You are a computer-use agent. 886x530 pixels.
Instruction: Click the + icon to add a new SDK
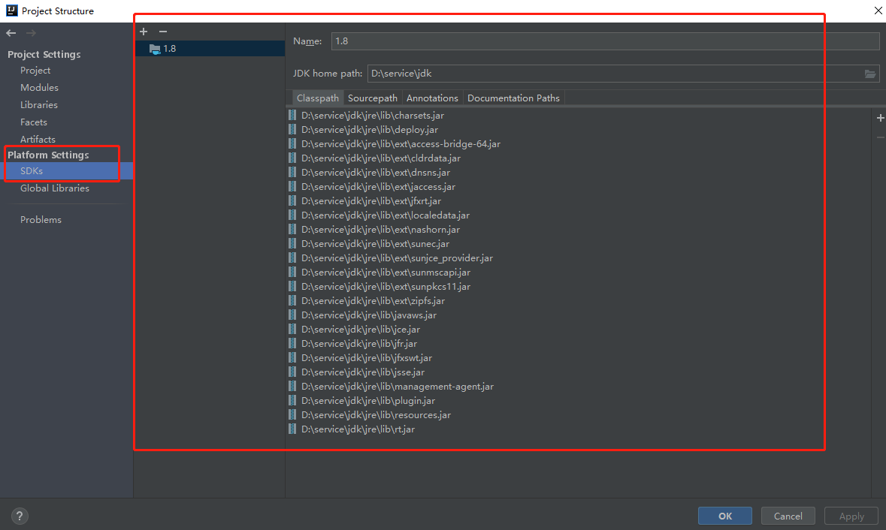(144, 32)
